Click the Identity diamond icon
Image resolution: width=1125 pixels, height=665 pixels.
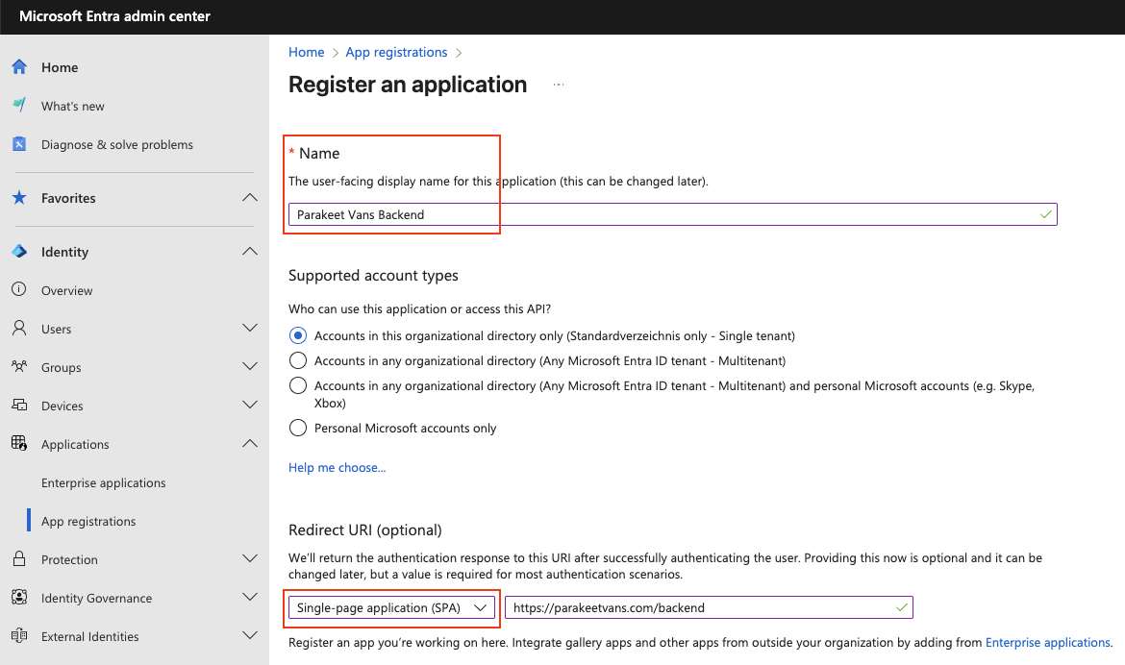pyautogui.click(x=19, y=251)
